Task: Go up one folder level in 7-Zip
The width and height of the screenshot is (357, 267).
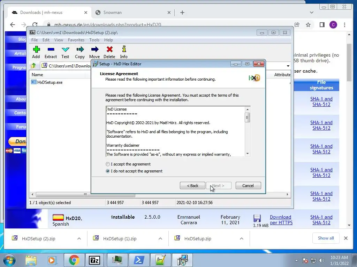Action: (34, 66)
